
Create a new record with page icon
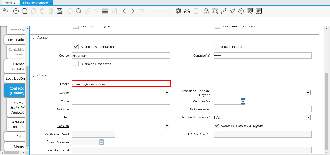point(25,11)
